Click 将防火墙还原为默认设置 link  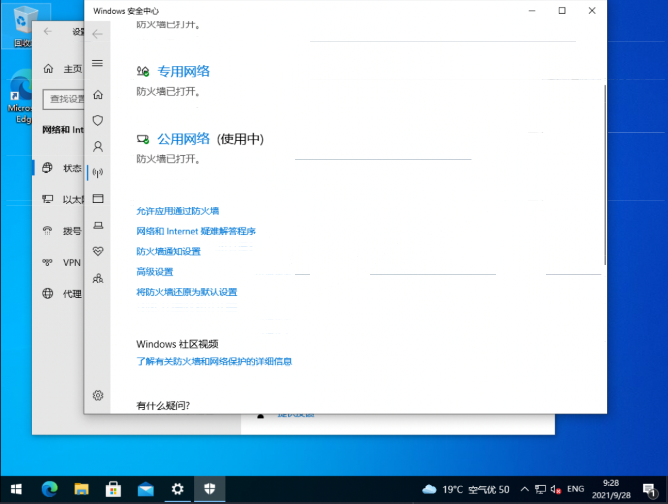[186, 292]
